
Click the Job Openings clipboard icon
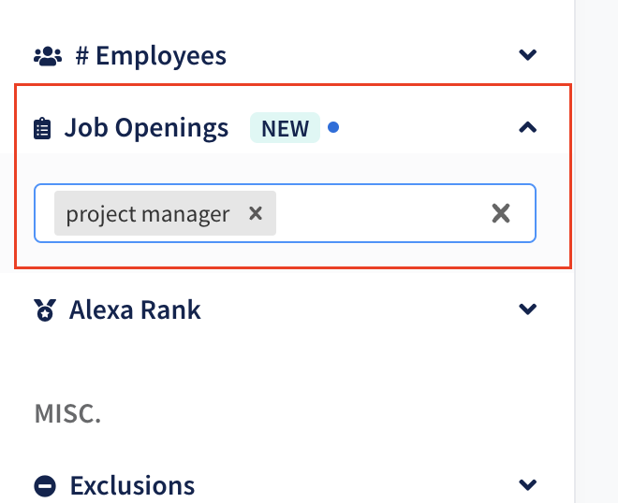(x=42, y=128)
